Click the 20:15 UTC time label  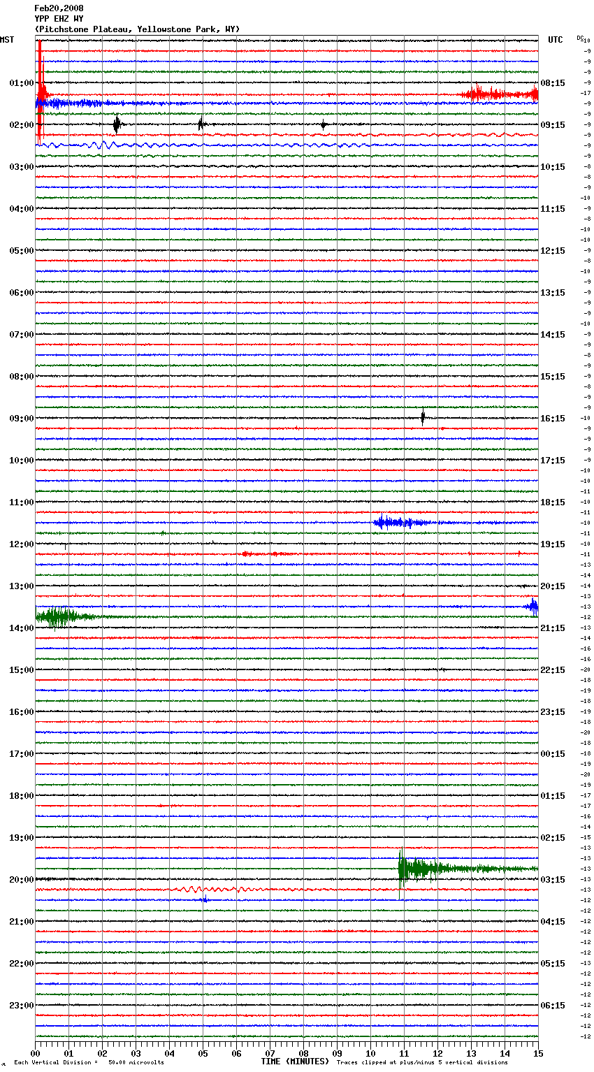[553, 586]
